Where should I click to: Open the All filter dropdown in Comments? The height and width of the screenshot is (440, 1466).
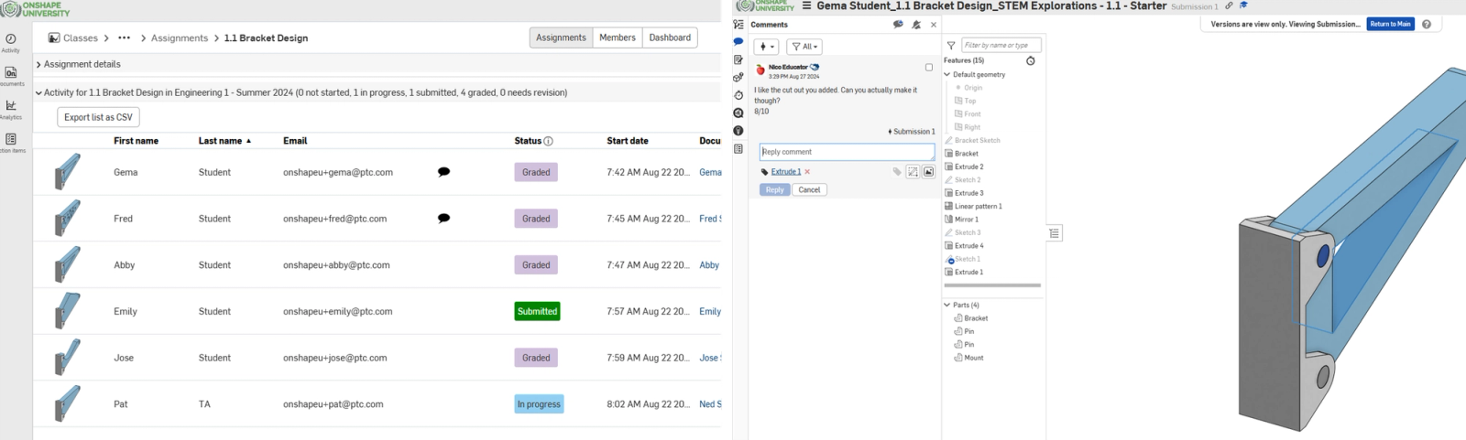(805, 47)
